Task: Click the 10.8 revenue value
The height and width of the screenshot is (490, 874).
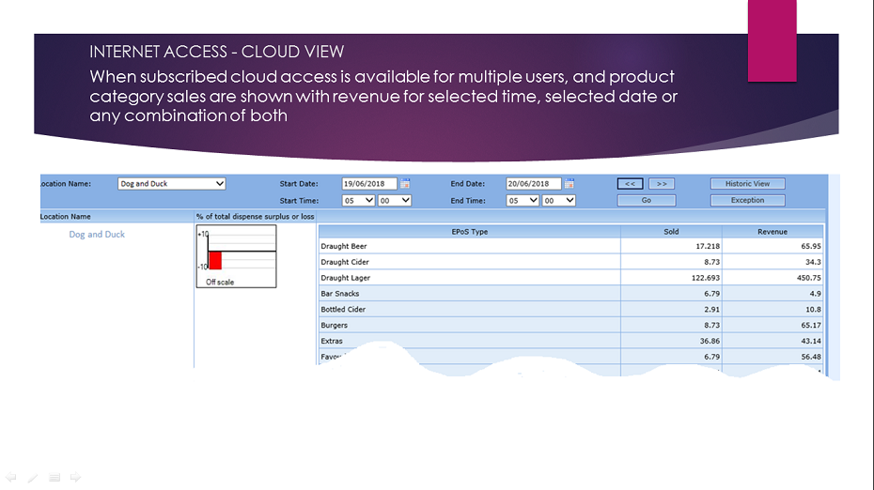Action: click(x=813, y=309)
